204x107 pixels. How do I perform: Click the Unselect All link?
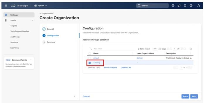coord(126,67)
